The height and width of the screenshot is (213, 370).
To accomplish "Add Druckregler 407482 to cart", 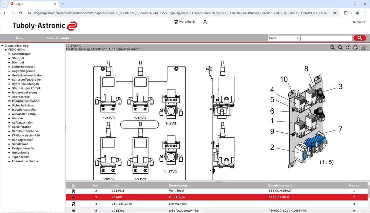I will tap(73, 197).
